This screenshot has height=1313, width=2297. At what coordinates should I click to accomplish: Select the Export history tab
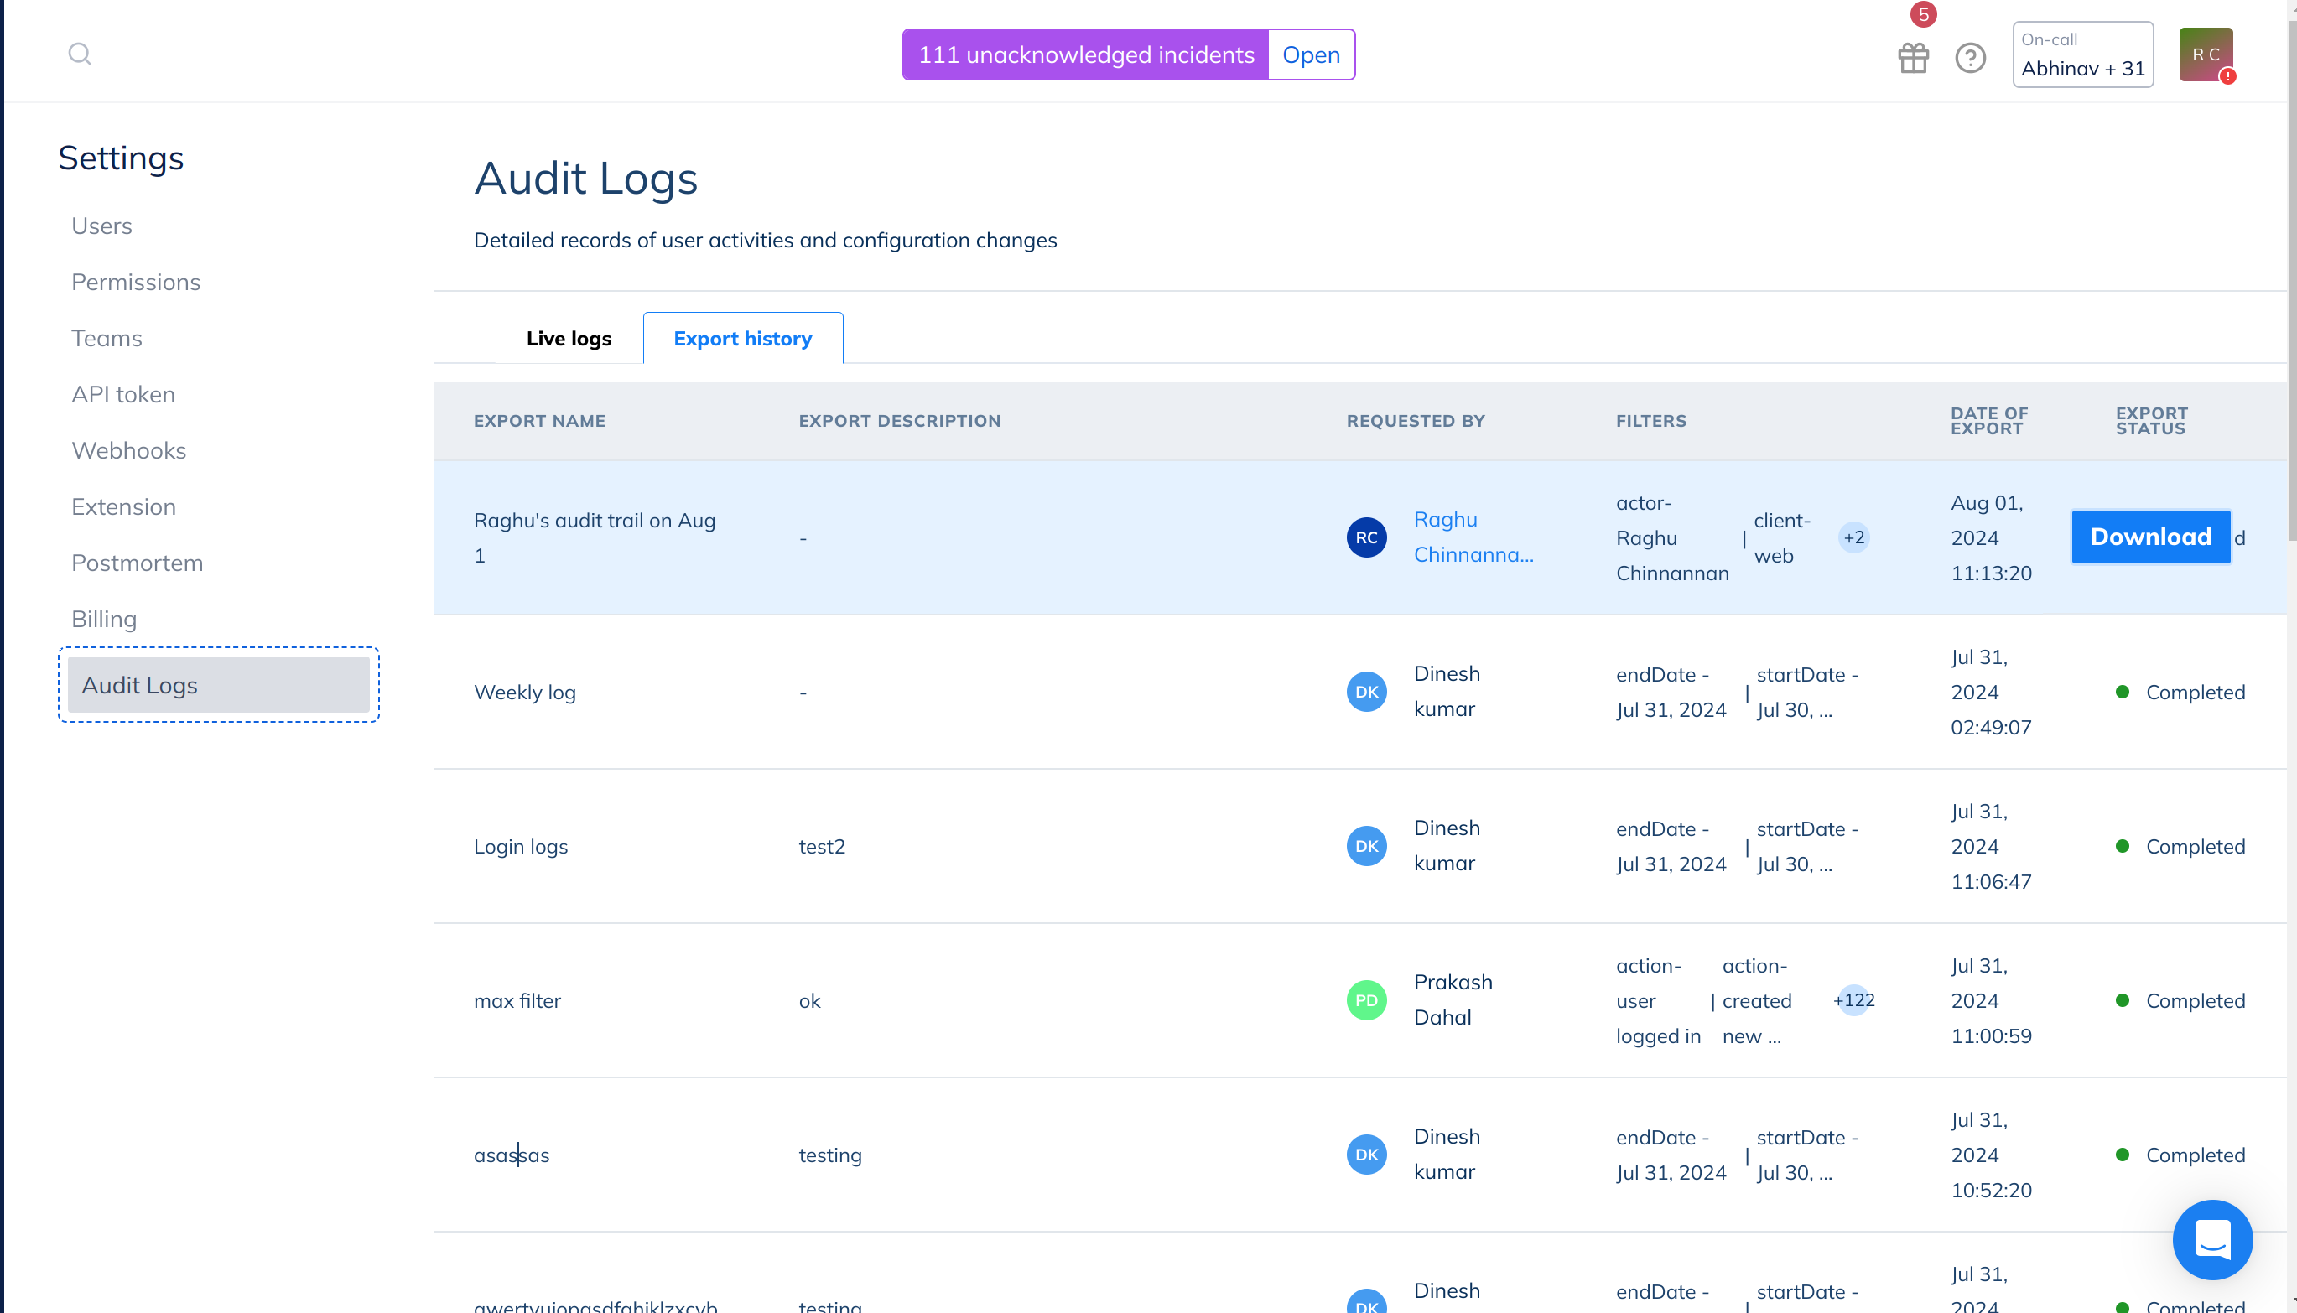[742, 338]
